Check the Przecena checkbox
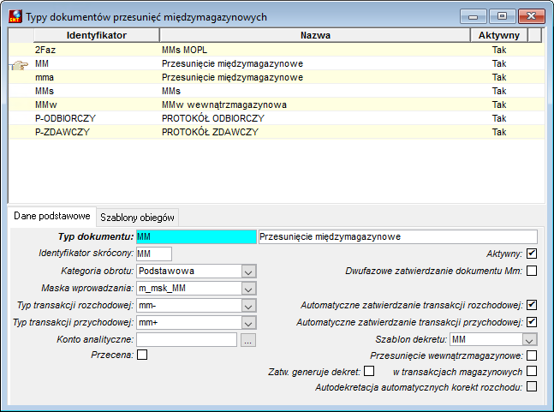 coord(142,355)
